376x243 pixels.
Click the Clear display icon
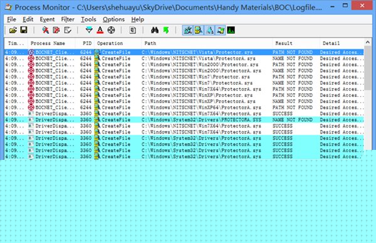(x=68, y=31)
